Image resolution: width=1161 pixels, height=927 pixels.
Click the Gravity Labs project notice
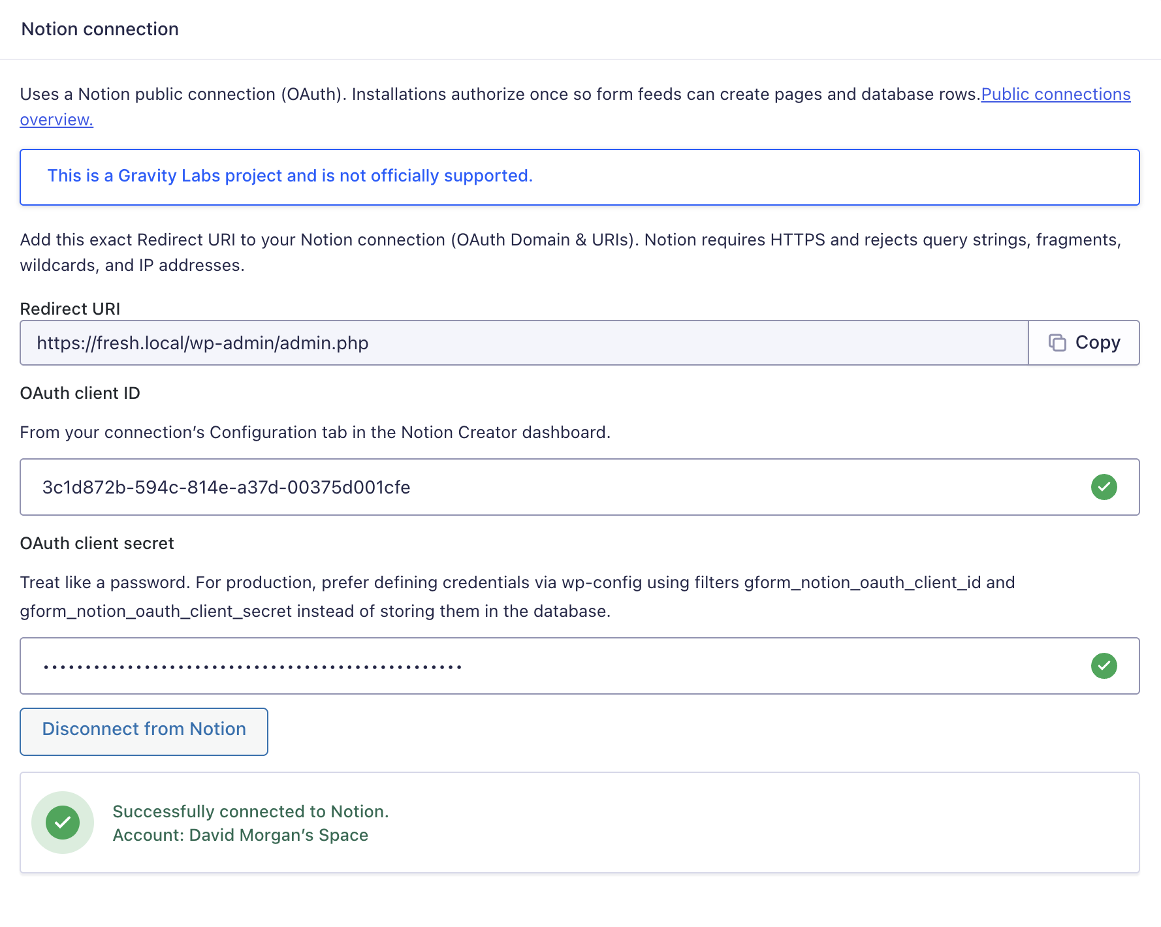click(x=580, y=177)
